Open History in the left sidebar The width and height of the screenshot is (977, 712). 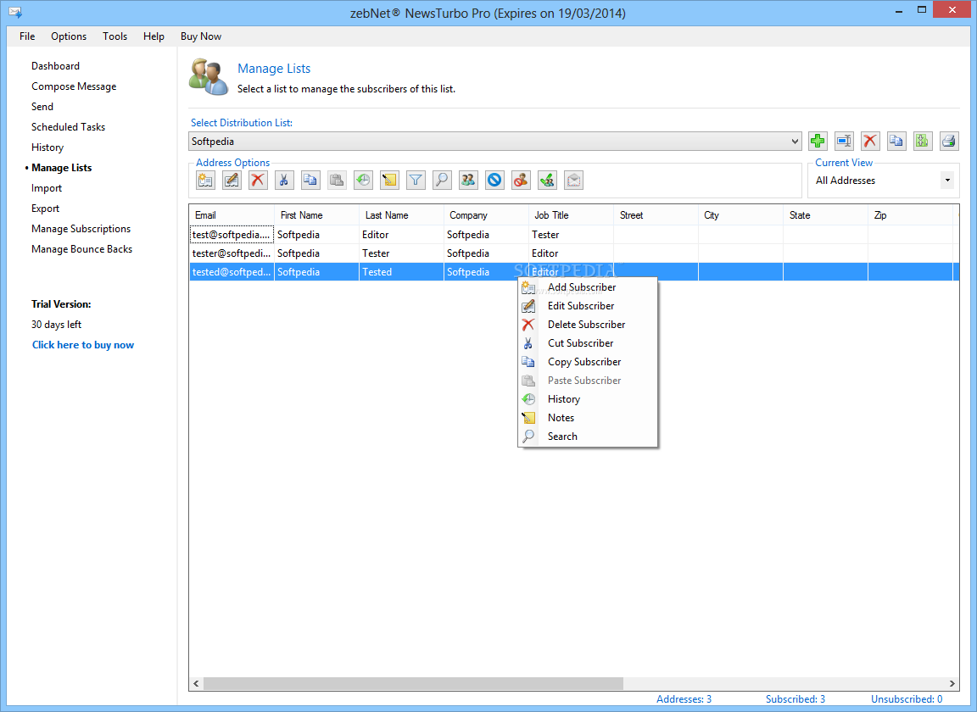(x=47, y=147)
